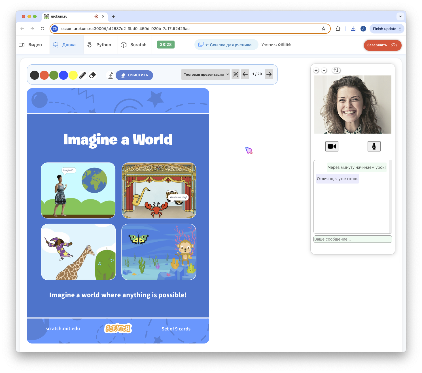
Task: Go to the next presentation slide
Action: [269, 74]
